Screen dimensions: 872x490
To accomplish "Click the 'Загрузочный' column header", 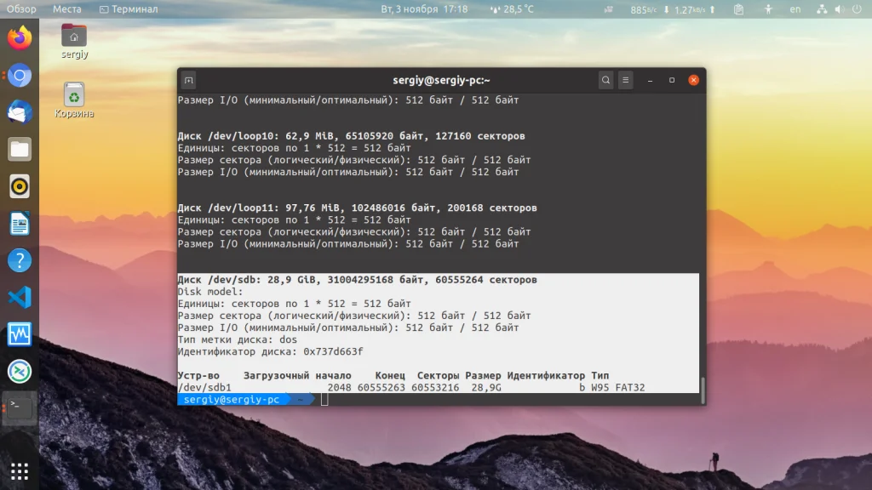I will pos(277,375).
